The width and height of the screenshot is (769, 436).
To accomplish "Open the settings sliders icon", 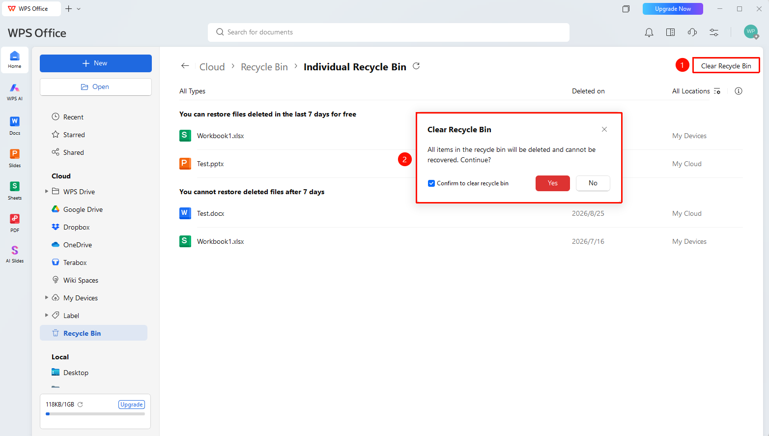I will point(714,32).
